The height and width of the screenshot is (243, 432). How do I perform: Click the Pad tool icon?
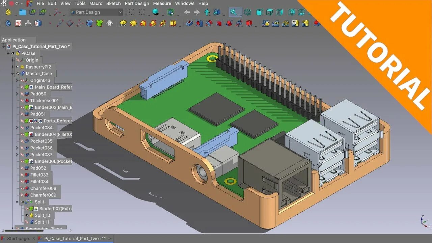pyautogui.click(x=123, y=23)
